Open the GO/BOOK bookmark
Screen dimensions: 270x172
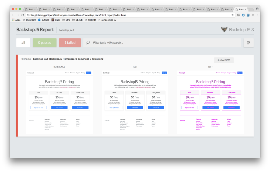pyautogui.click(x=29, y=20)
